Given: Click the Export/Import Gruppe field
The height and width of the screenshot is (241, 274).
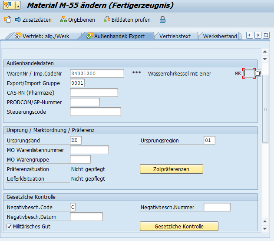Looking at the screenshot, I should pos(77,83).
